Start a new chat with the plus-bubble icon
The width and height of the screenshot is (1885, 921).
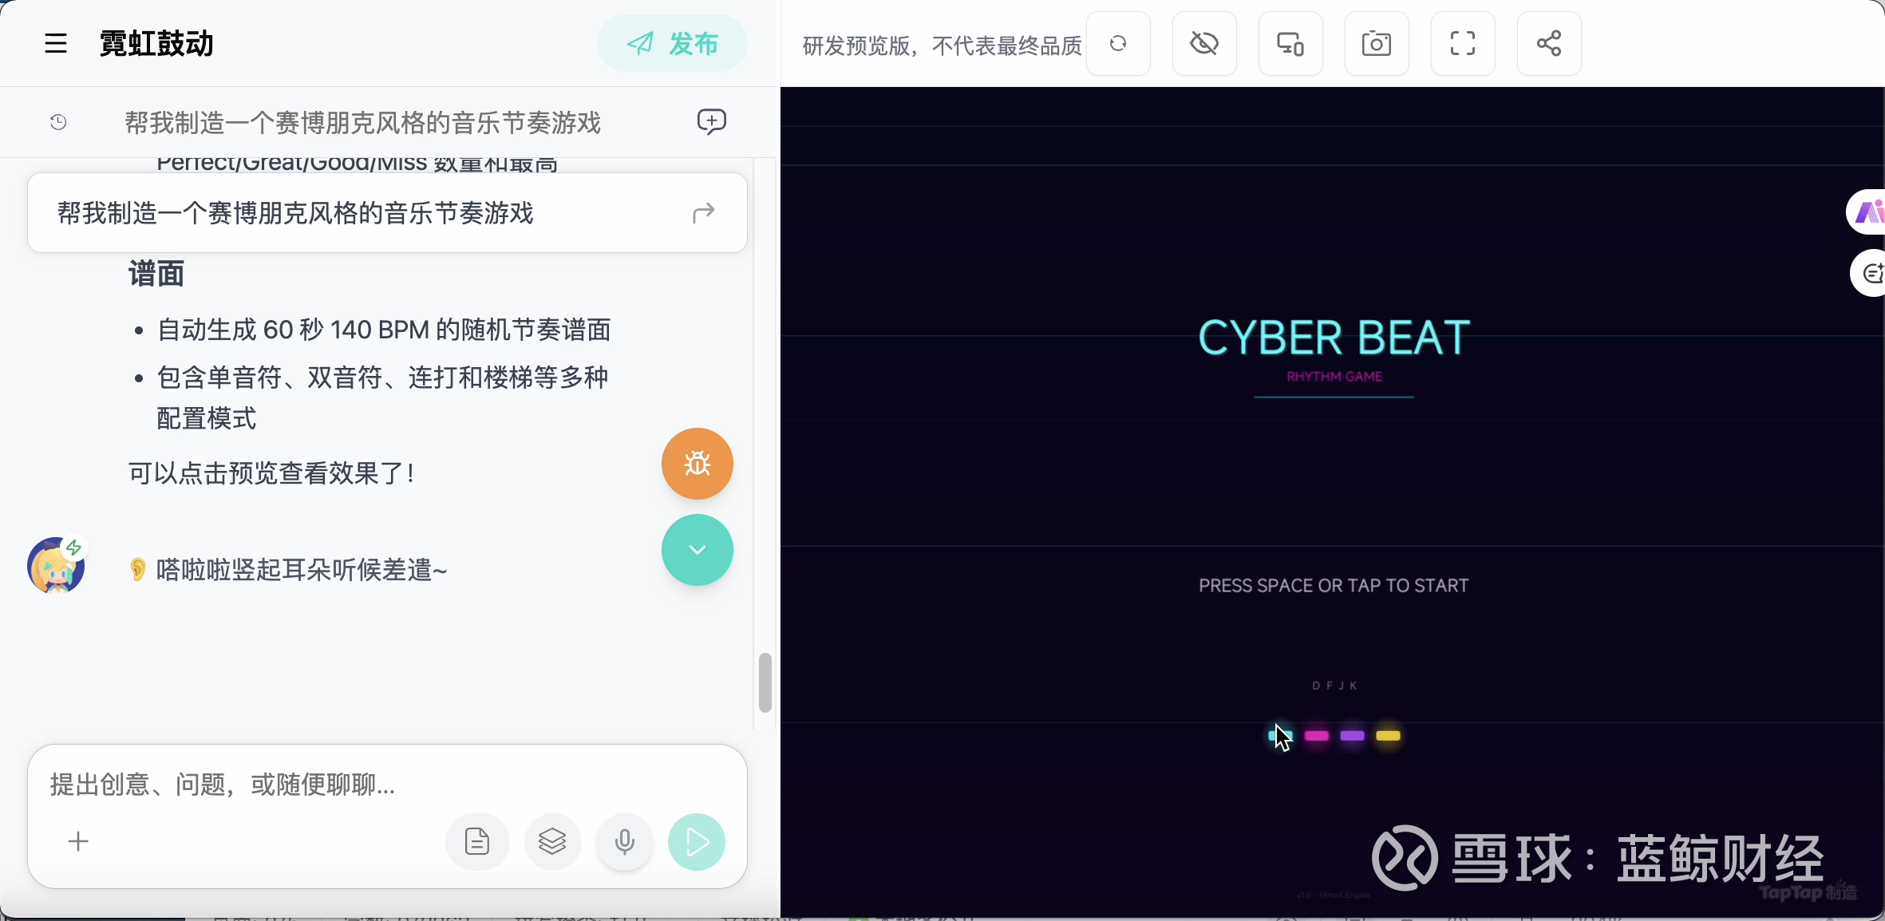coord(712,122)
